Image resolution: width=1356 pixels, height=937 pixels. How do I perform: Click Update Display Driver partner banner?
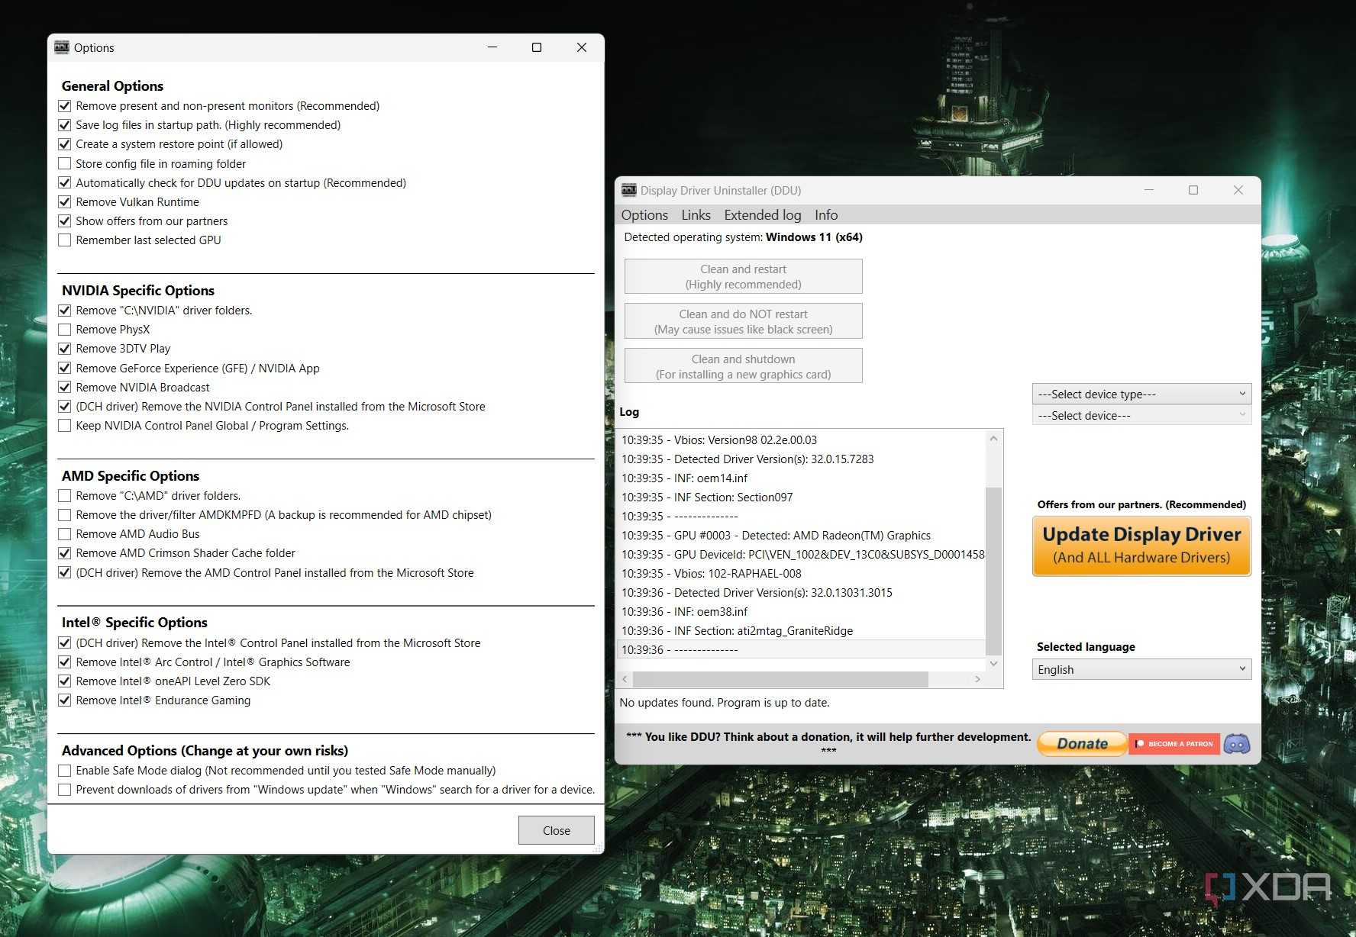point(1141,546)
